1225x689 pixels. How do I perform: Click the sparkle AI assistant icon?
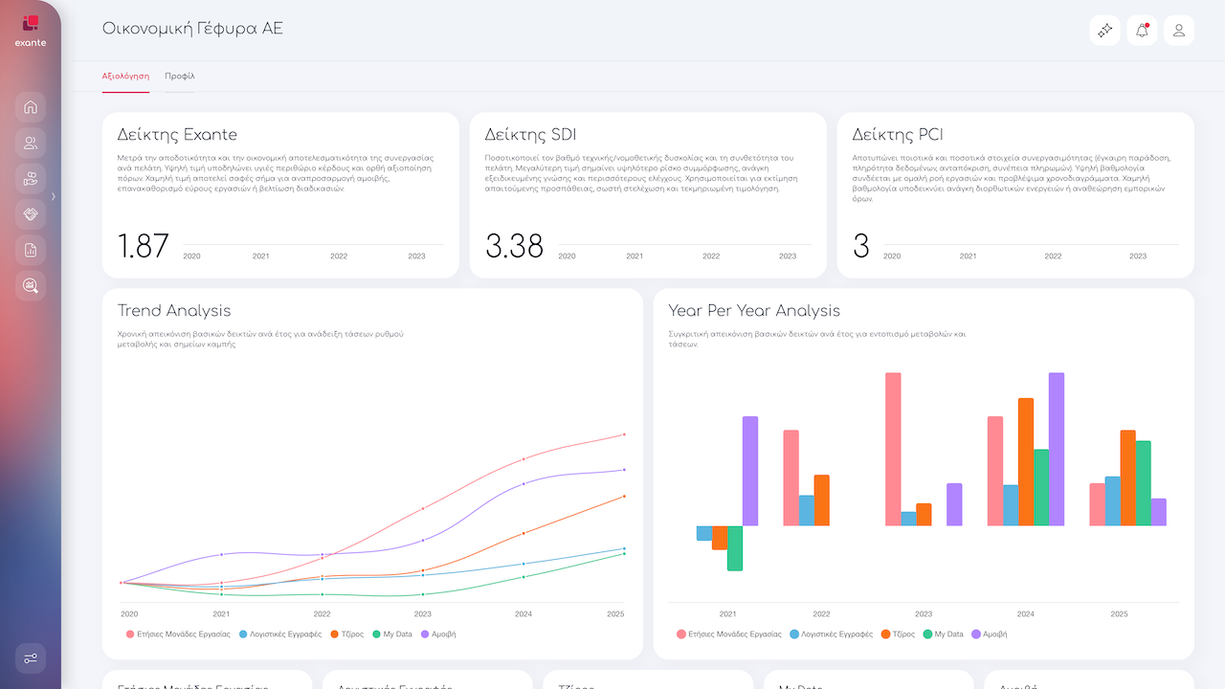pos(1104,31)
